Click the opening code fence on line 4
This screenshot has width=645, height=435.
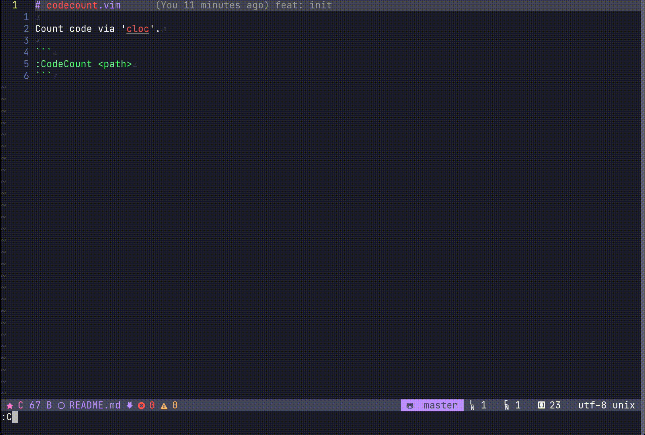pyautogui.click(x=43, y=50)
